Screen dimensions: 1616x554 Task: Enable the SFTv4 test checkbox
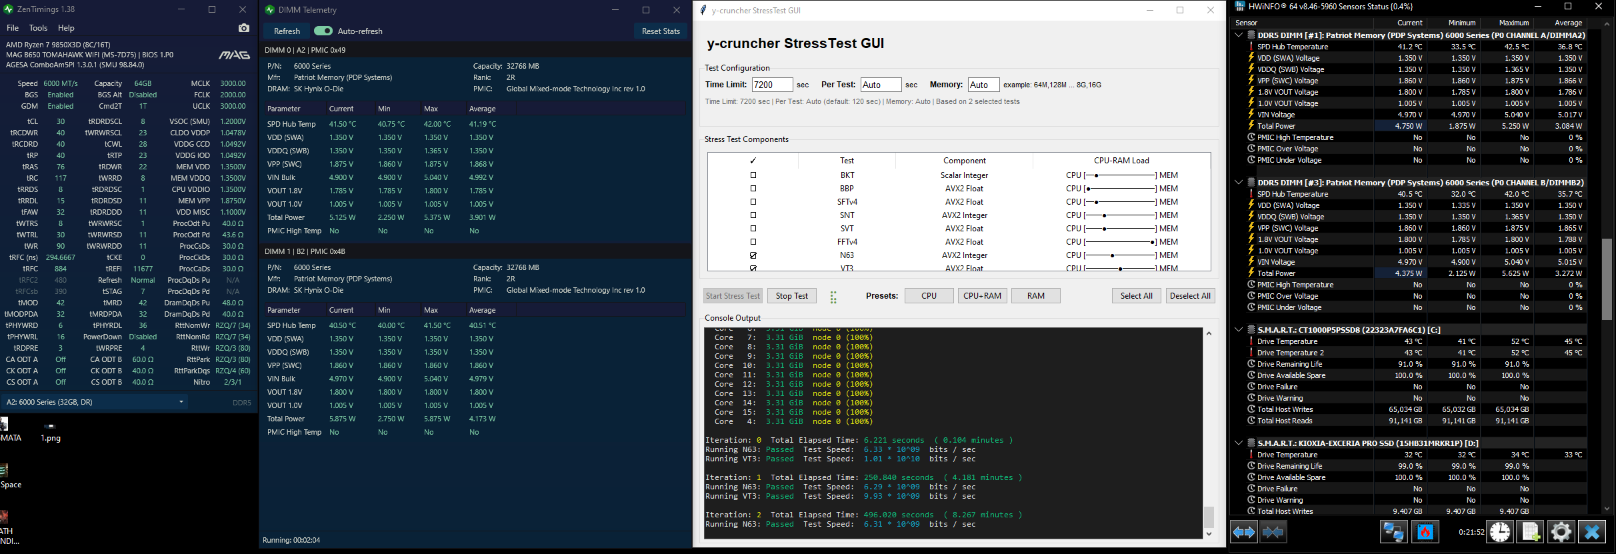753,202
